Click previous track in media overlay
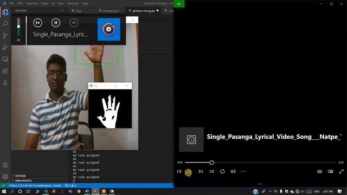Viewport: 347px width, 195px height. [x=38, y=23]
